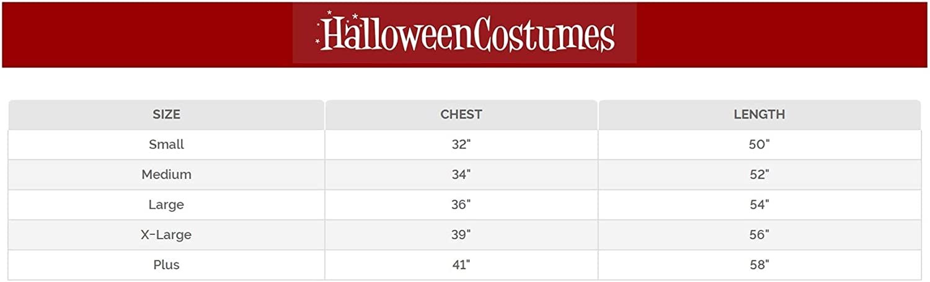This screenshot has width=930, height=282.
Task: Select the CHEST column header
Action: coord(461,115)
